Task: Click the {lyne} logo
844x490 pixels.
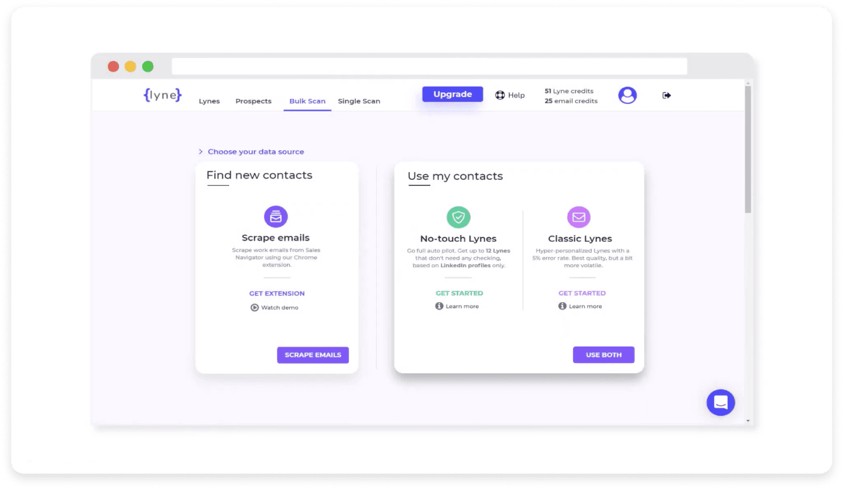Action: click(162, 95)
